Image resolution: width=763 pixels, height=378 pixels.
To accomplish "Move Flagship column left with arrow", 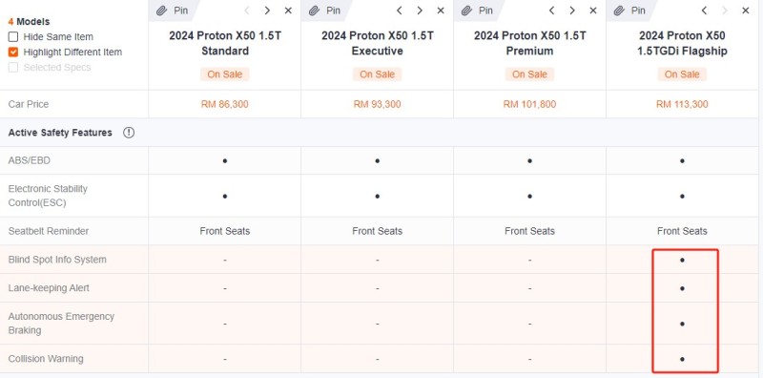I will pyautogui.click(x=704, y=10).
